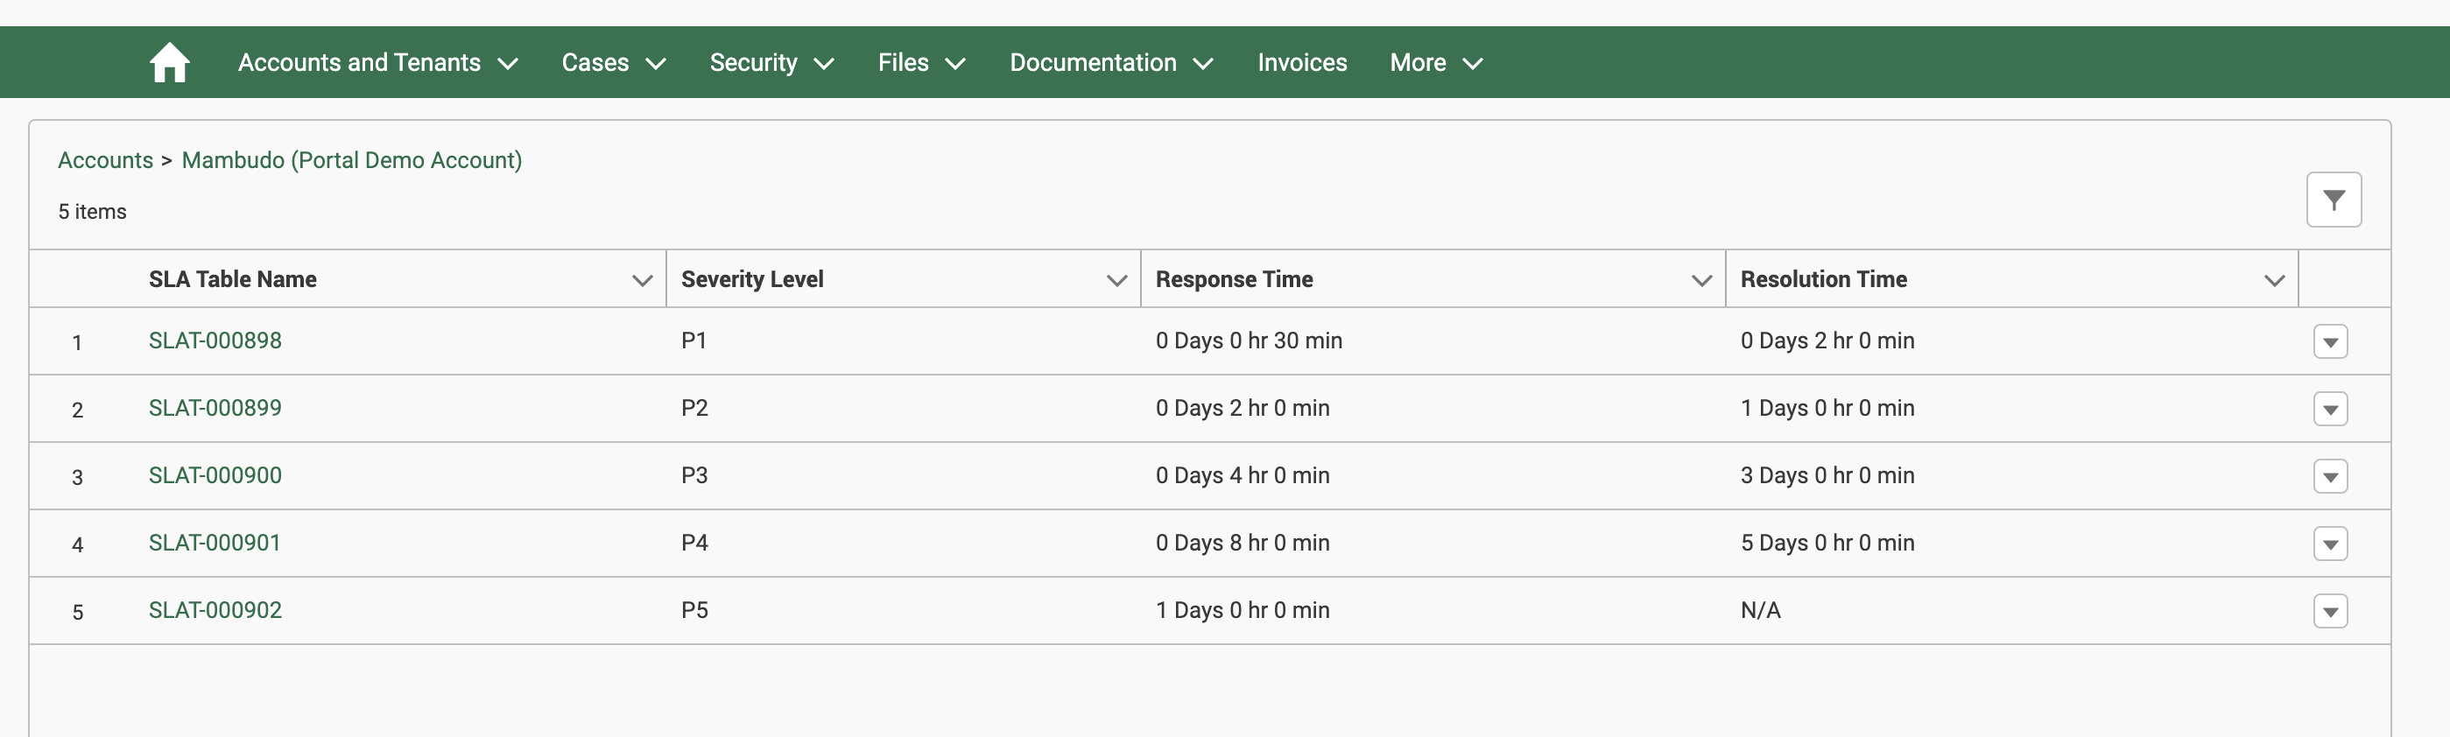Open the list filter funnel icon

pos(2333,200)
